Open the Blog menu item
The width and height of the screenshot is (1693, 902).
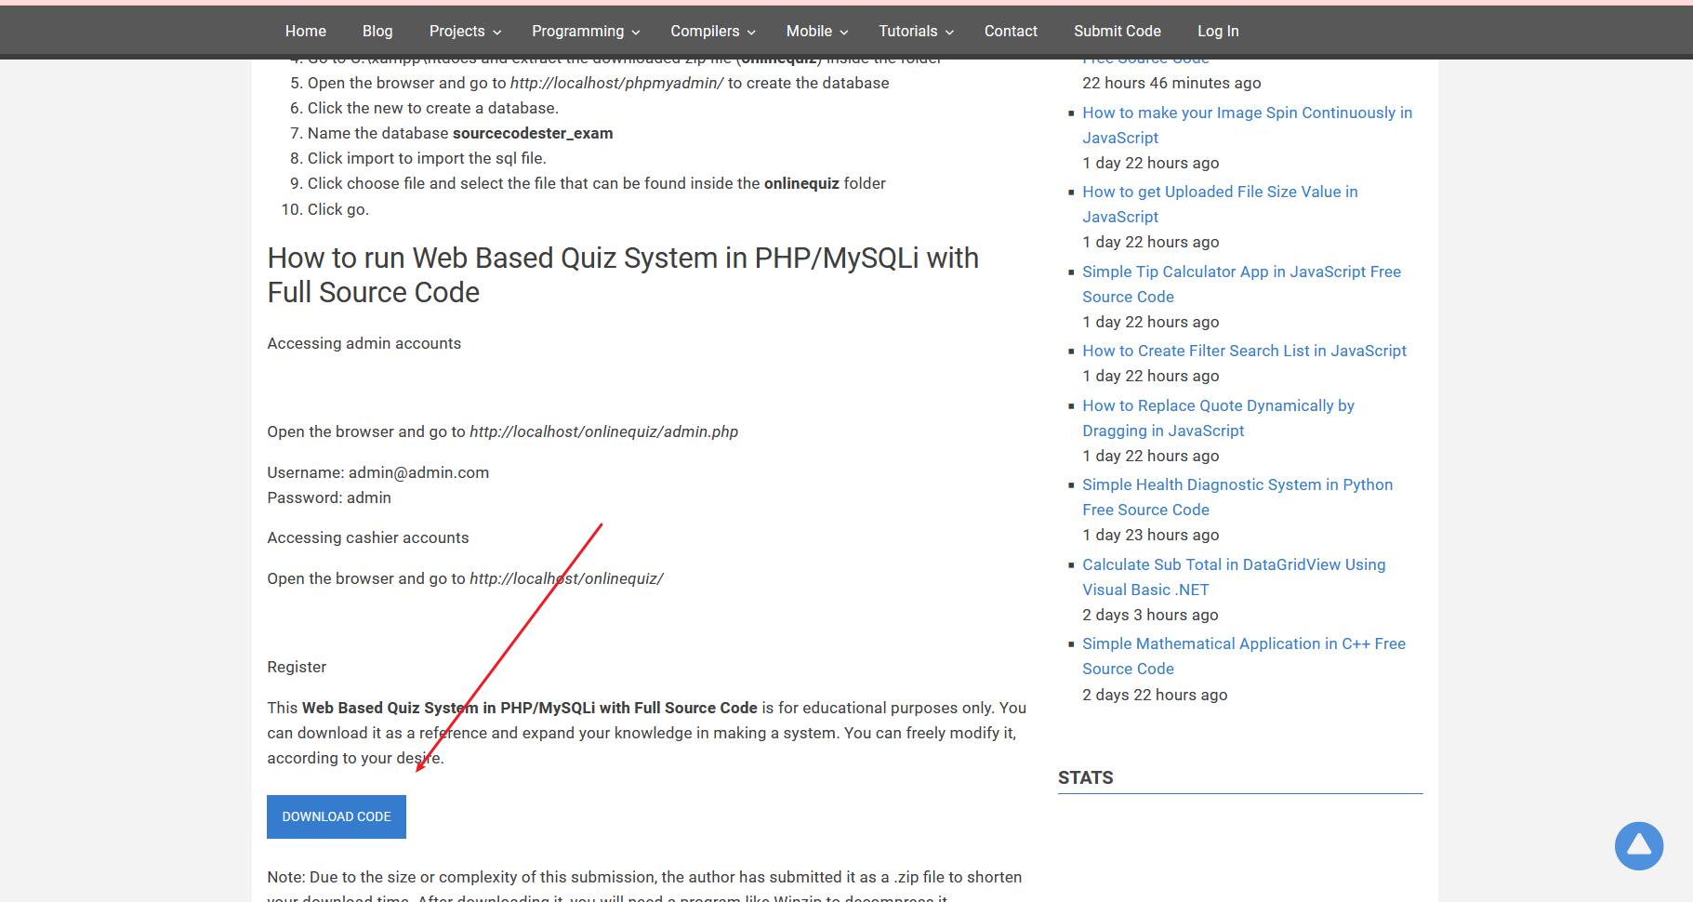[377, 31]
